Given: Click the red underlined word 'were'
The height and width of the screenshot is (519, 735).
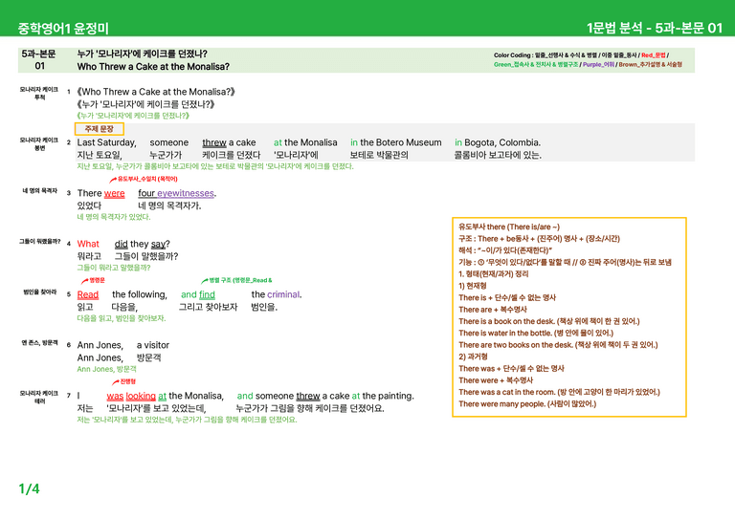Looking at the screenshot, I should 115,193.
